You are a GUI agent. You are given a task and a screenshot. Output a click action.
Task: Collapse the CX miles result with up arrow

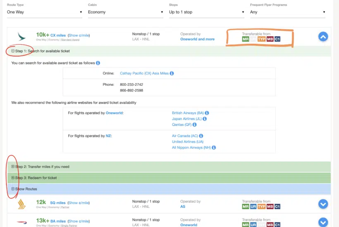pyautogui.click(x=323, y=37)
